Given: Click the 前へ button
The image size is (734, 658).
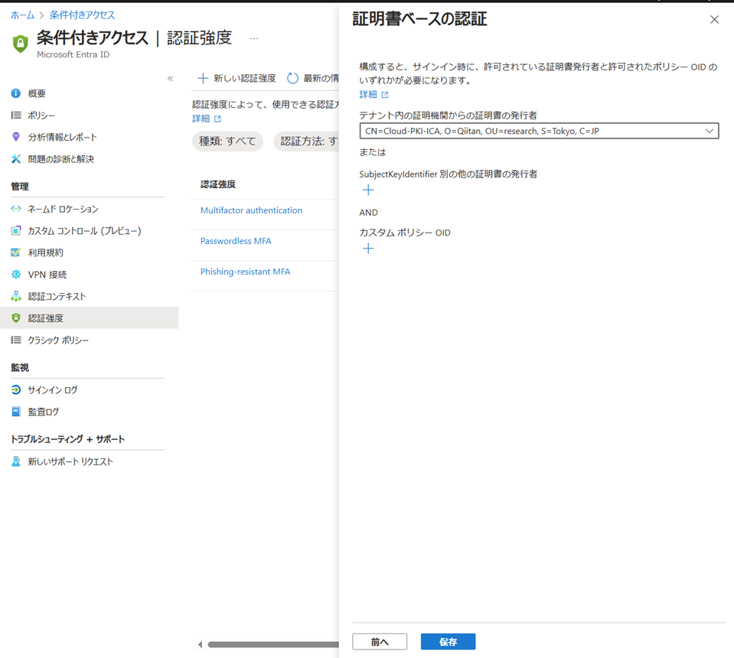Looking at the screenshot, I should click(380, 642).
